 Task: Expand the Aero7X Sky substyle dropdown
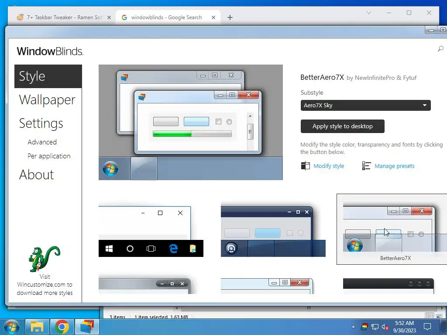[365, 106]
